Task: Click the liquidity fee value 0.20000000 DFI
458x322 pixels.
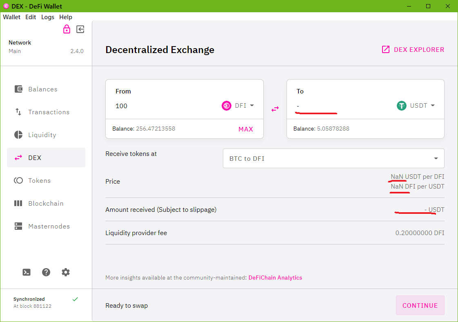Action: click(x=420, y=233)
